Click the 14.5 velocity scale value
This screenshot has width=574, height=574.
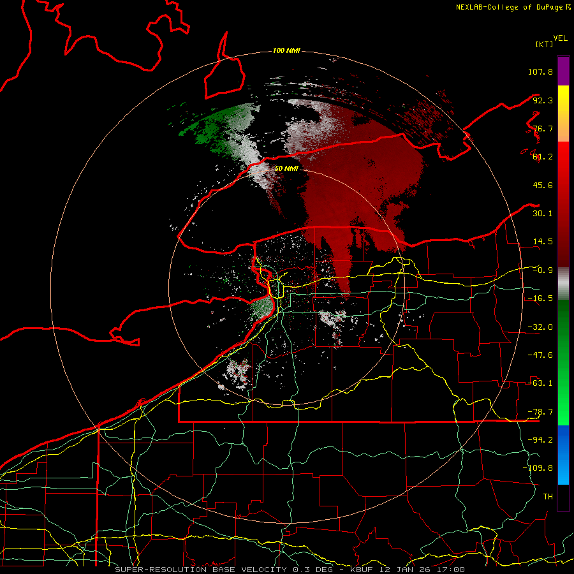tap(543, 242)
